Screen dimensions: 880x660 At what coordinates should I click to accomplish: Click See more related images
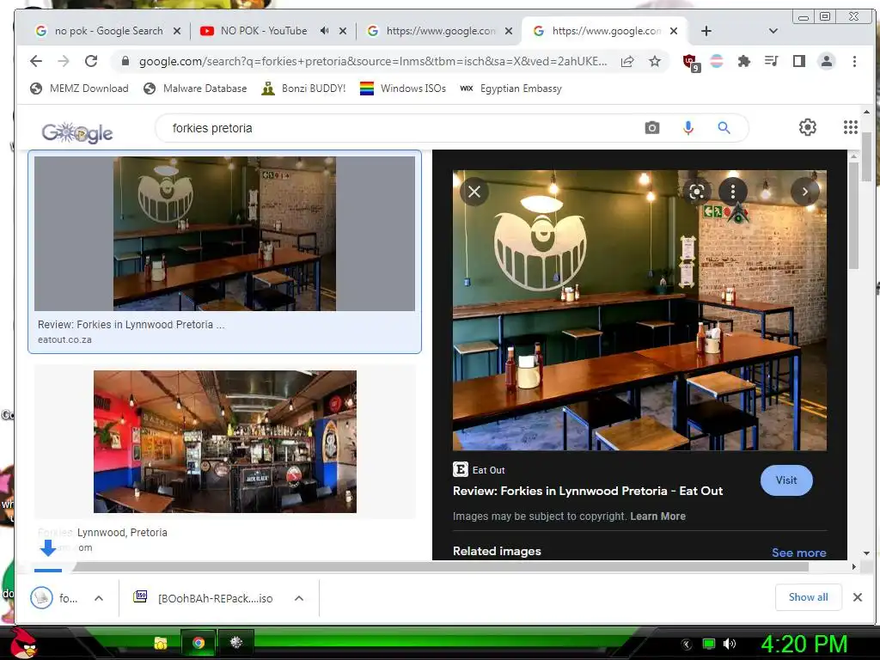(798, 553)
